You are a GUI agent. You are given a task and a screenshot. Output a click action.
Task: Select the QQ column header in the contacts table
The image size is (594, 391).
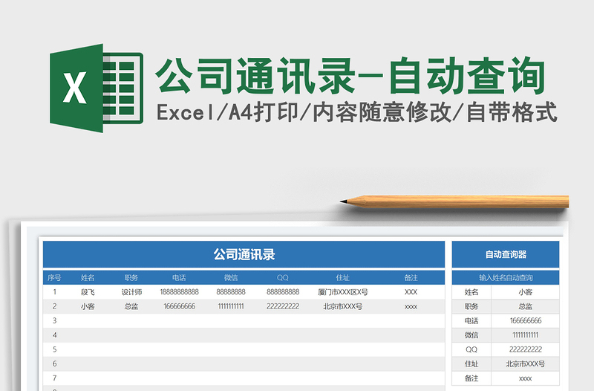[x=283, y=277]
